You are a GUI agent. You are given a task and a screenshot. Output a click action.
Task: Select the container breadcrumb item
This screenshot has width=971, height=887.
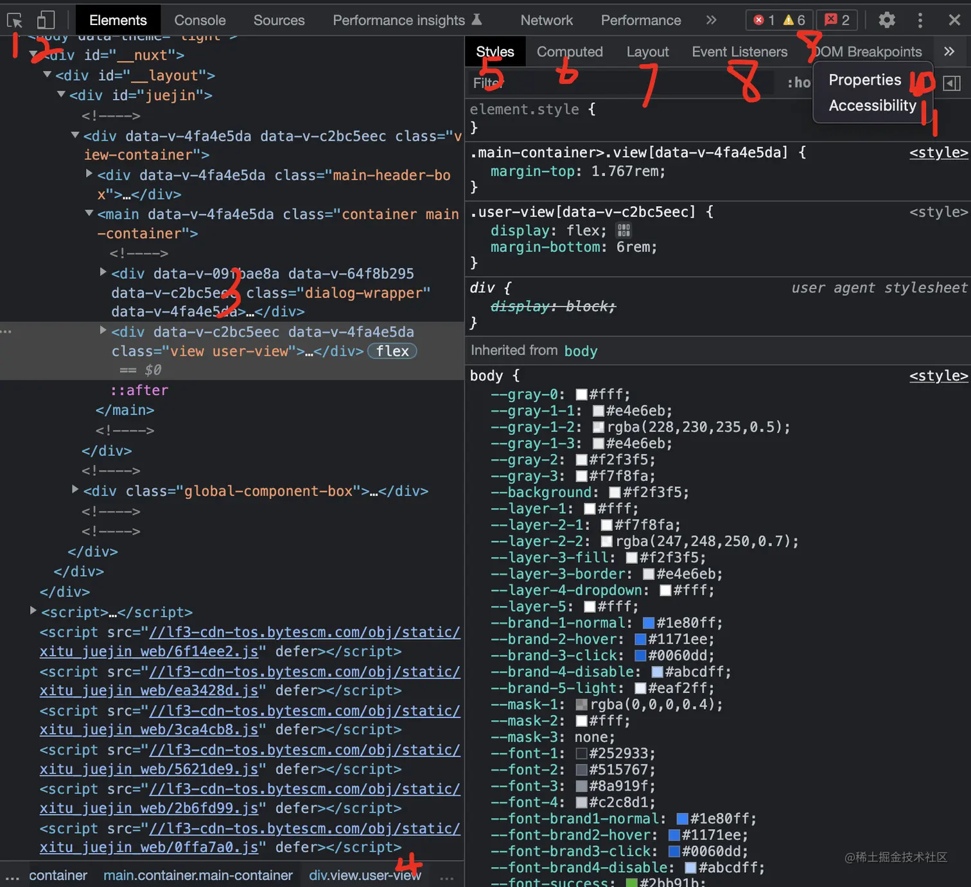coord(58,875)
